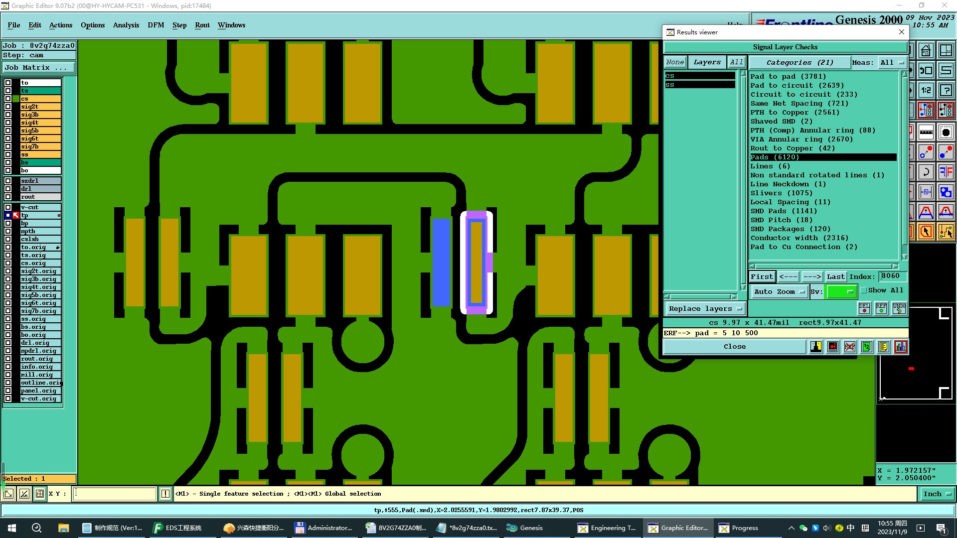Click the REF result icon
This screenshot has width=957, height=538.
(881, 308)
